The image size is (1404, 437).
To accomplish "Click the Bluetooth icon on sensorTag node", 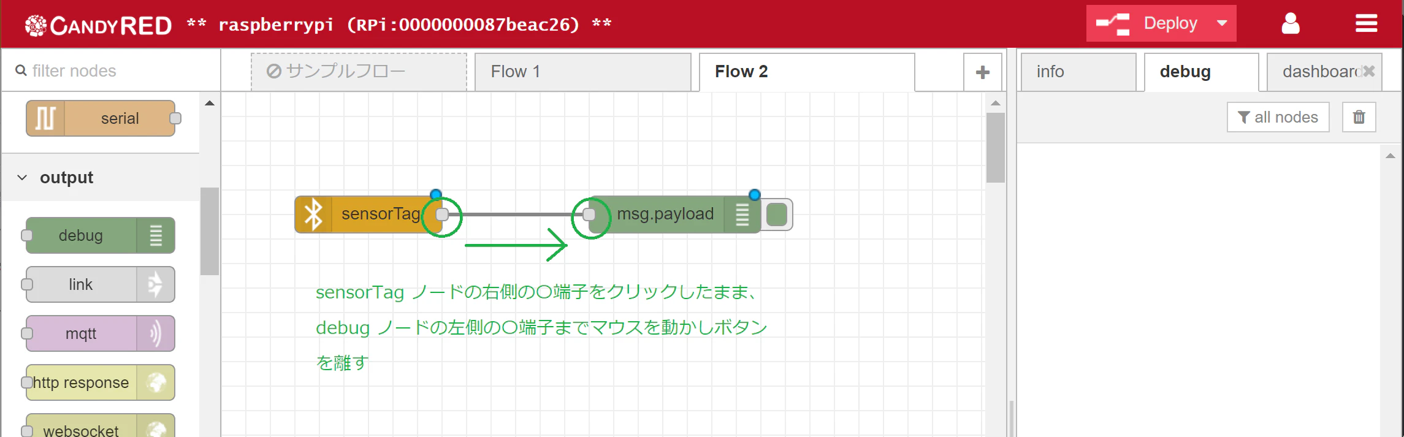I will tap(313, 214).
